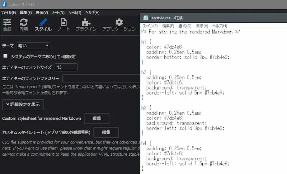
Task: Click the userstyle.css Notepad title icon
Action: click(145, 18)
